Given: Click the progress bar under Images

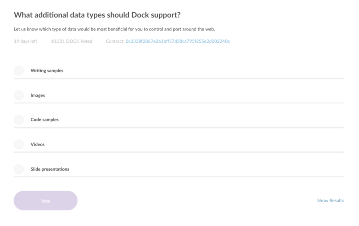Looking at the screenshot, I should click(x=179, y=103).
